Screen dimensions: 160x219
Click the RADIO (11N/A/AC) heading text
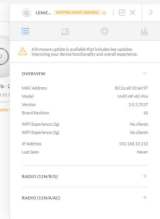coord(41,198)
